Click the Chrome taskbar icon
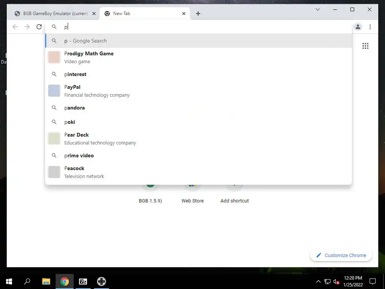Viewport: 385px width, 289px height. point(65,281)
